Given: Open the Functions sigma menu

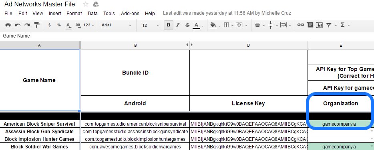Looking at the screenshot, I should click(x=344, y=25).
